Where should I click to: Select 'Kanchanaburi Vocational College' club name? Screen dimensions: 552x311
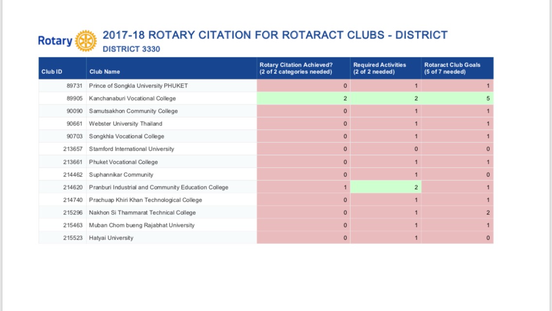tap(132, 98)
